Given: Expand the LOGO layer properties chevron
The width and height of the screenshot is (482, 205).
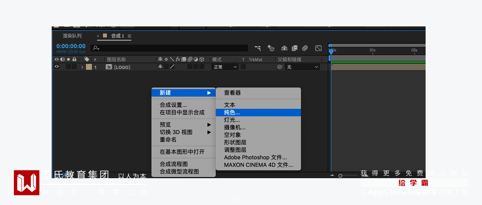Looking at the screenshot, I should [82, 67].
